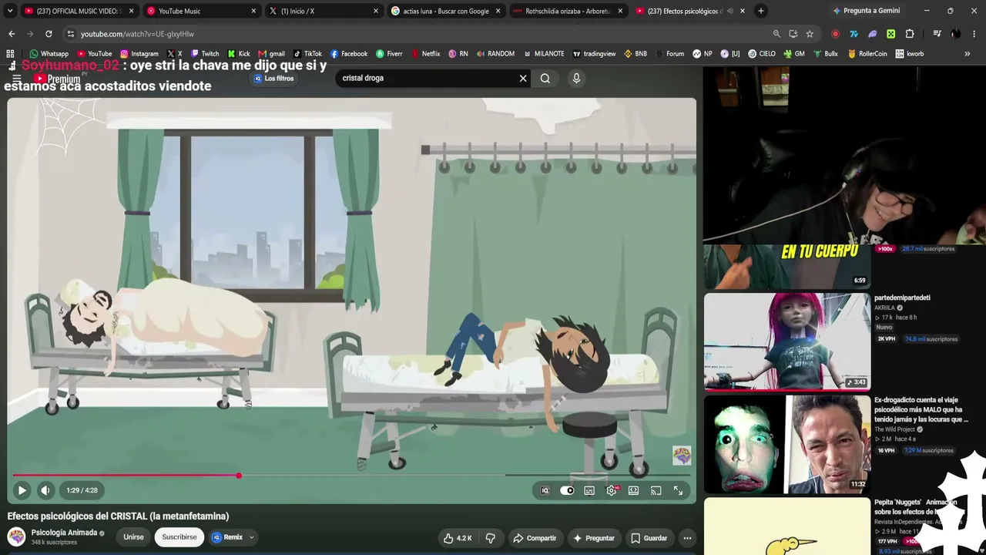This screenshot has width=986, height=555.
Task: Open more actions three-dot menu
Action: pyautogui.click(x=687, y=538)
